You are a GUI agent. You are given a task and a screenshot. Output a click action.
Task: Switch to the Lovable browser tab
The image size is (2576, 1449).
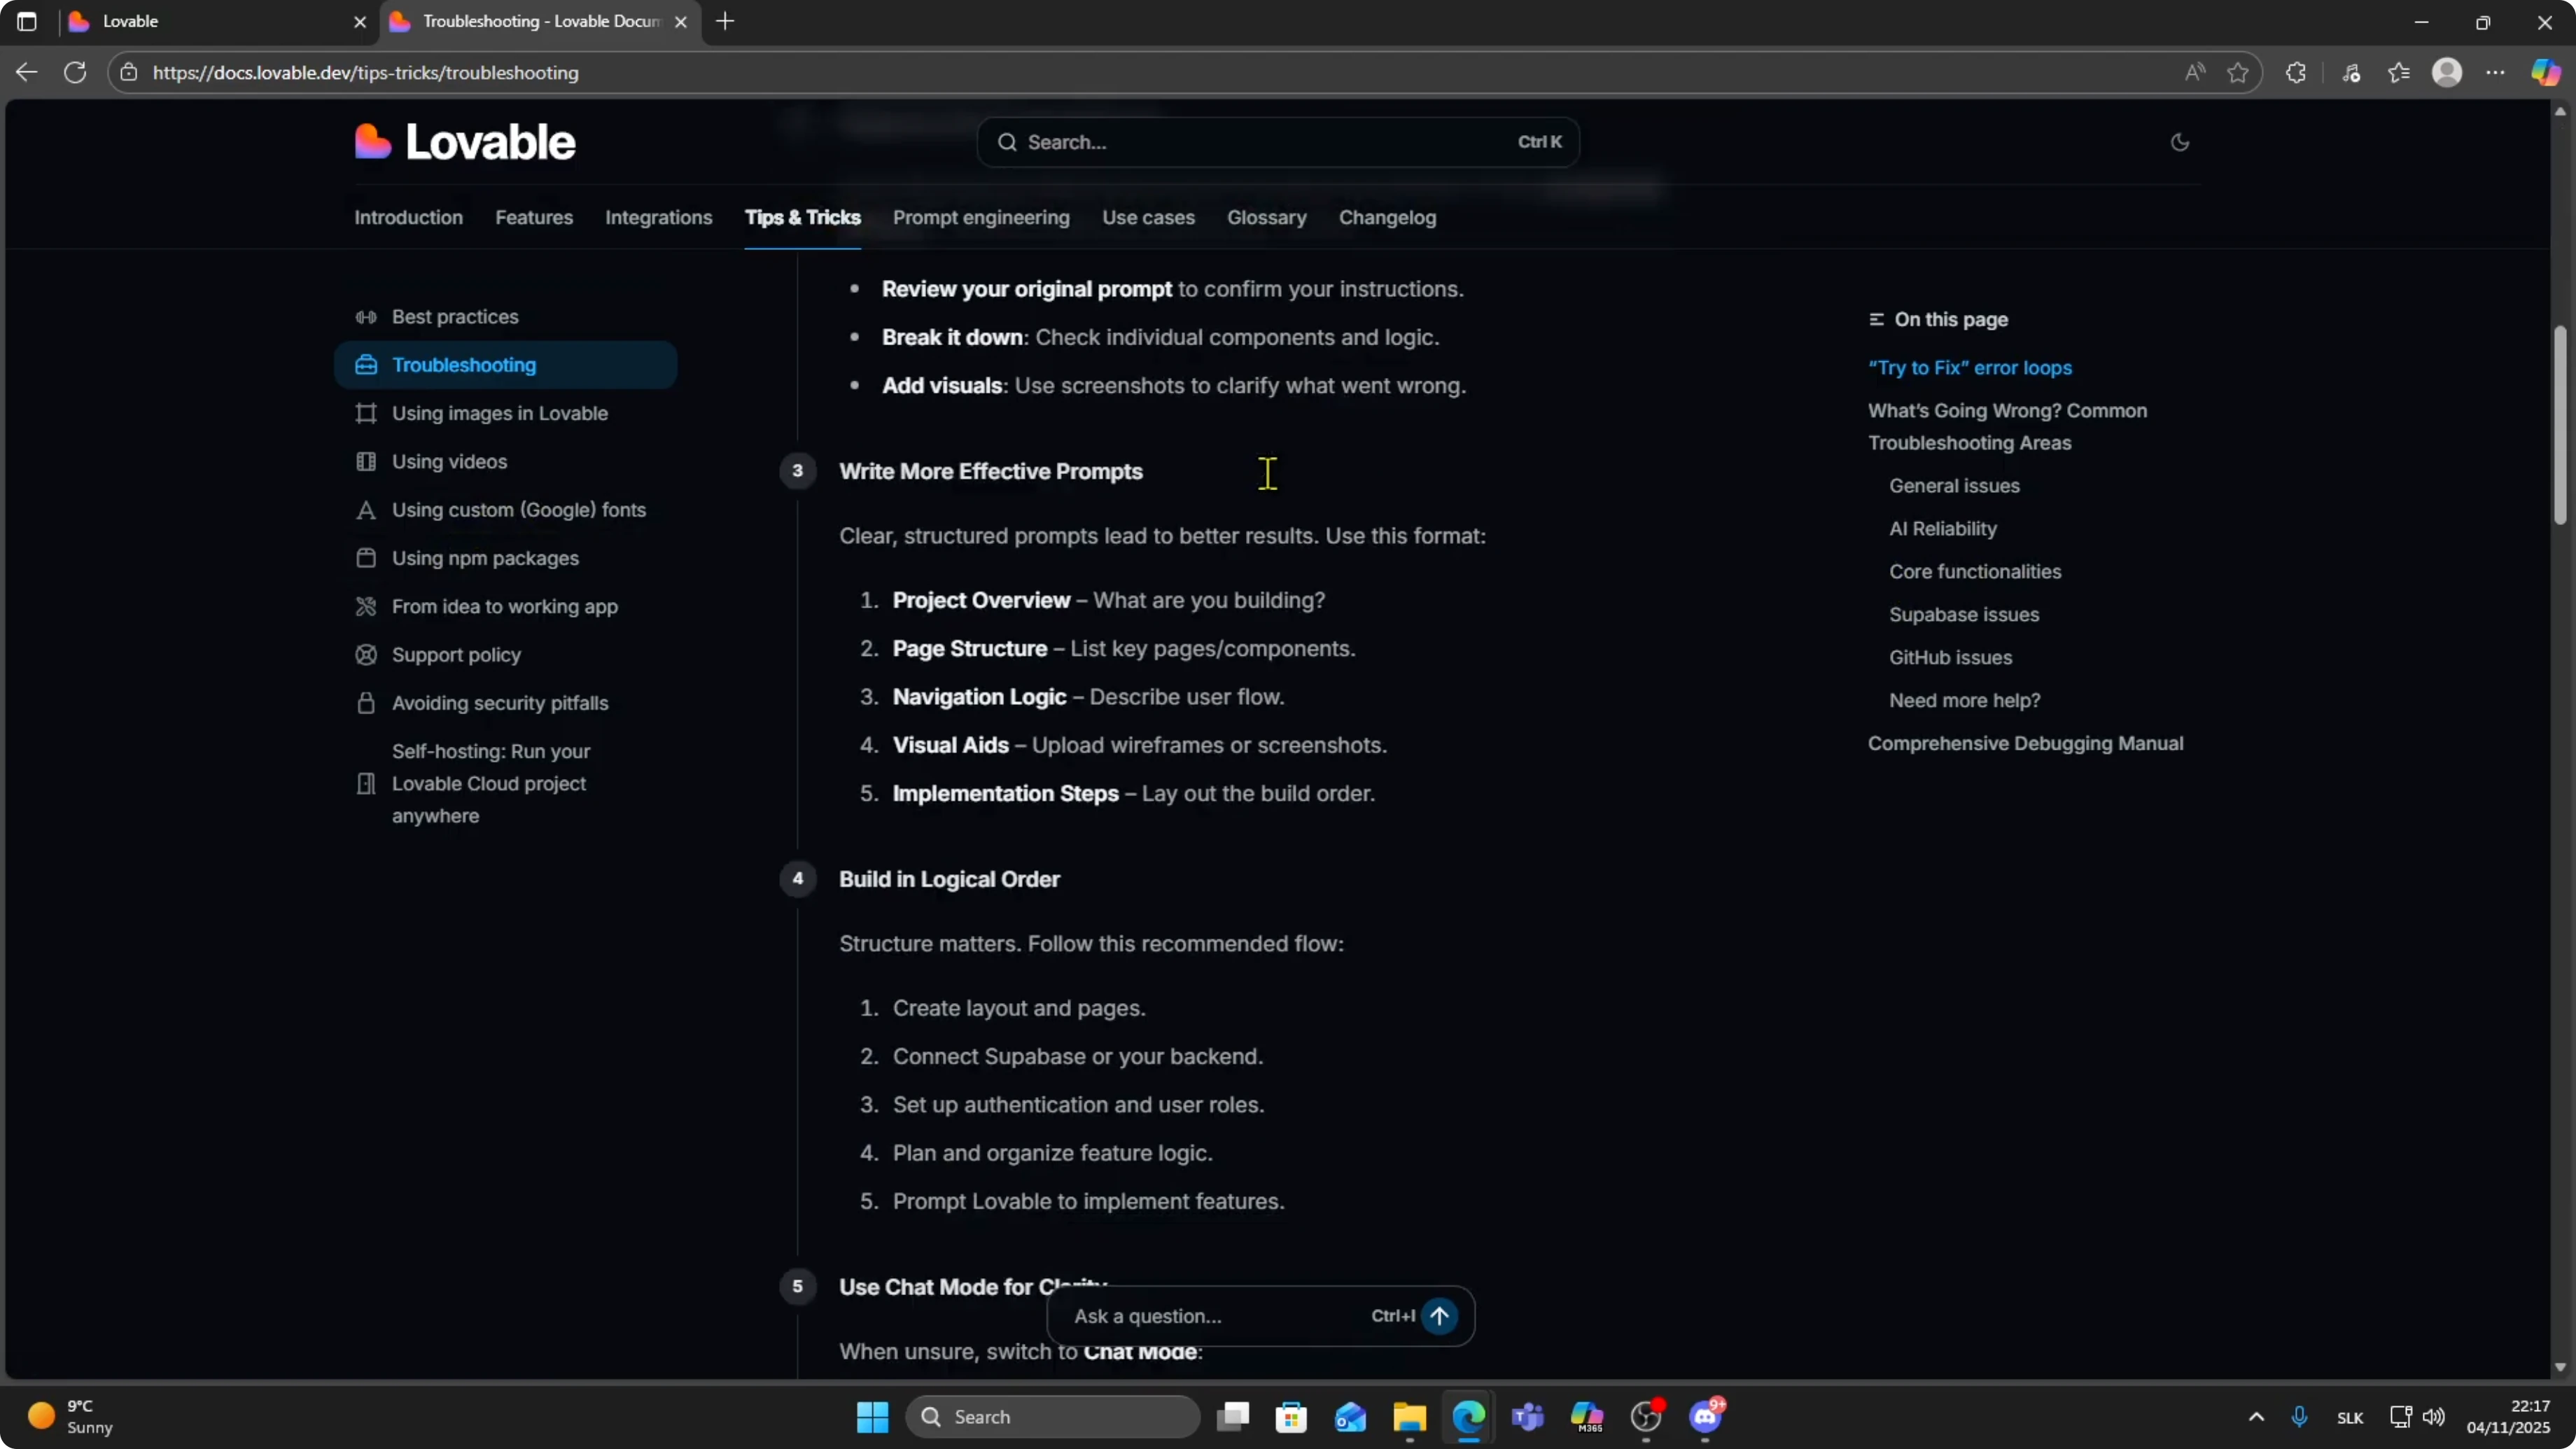(x=218, y=21)
